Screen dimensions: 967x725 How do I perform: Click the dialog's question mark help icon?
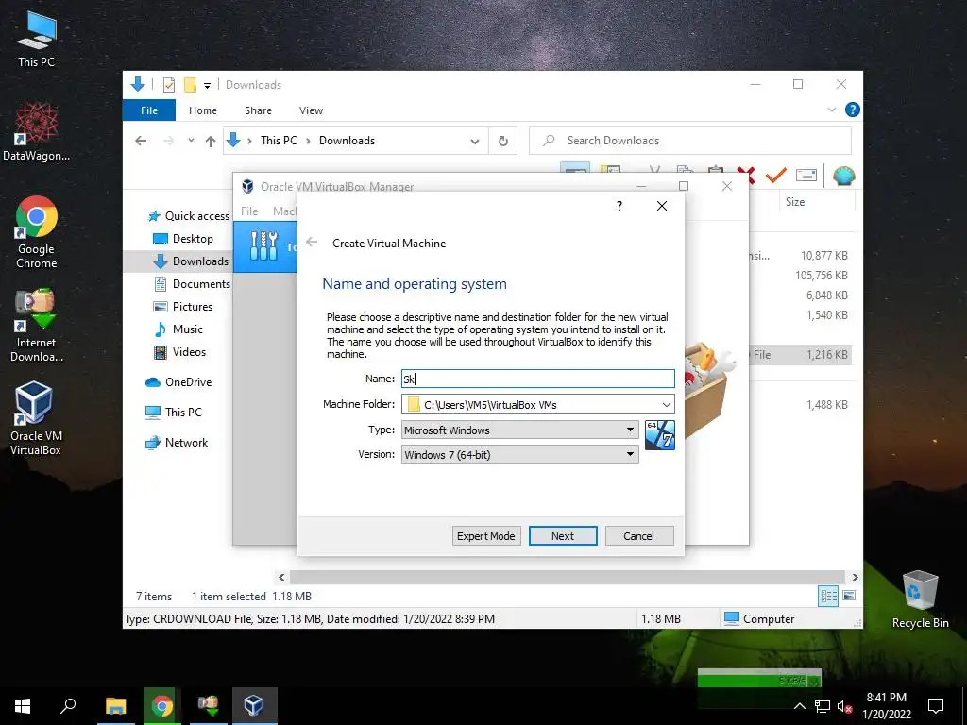pos(619,206)
